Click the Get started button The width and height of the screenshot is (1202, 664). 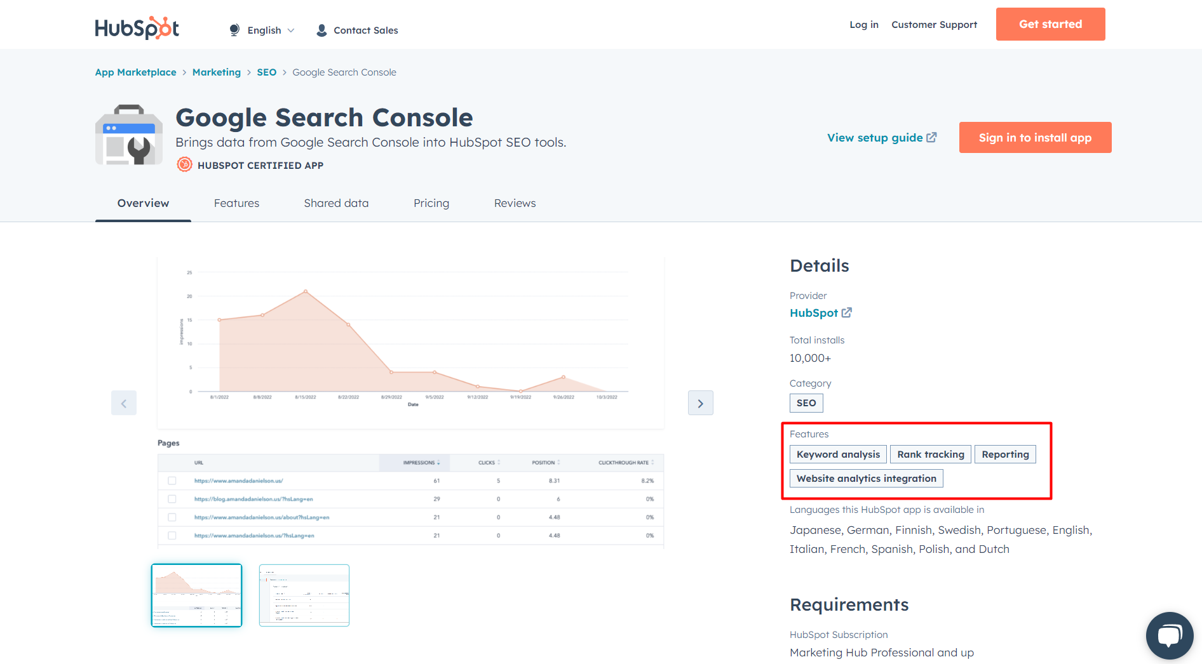(x=1050, y=24)
